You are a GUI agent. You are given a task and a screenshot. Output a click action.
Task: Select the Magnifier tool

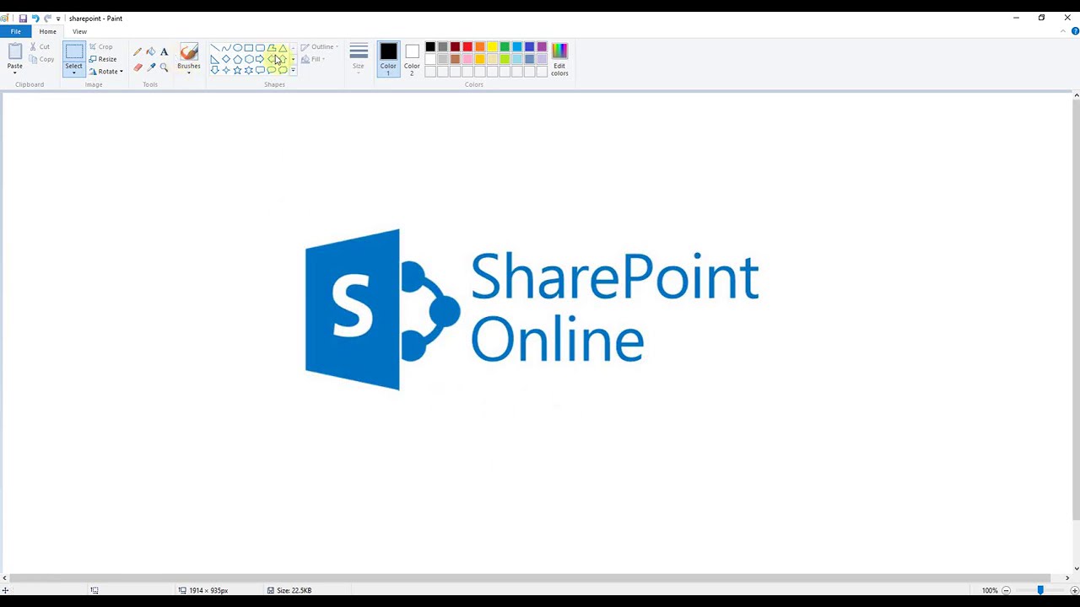(164, 67)
